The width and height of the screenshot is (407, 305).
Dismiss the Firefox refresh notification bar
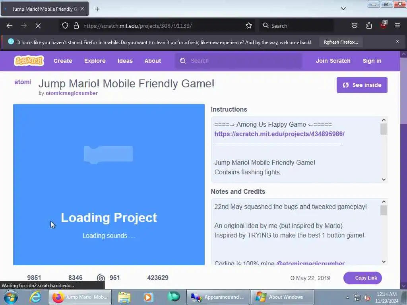tap(397, 41)
